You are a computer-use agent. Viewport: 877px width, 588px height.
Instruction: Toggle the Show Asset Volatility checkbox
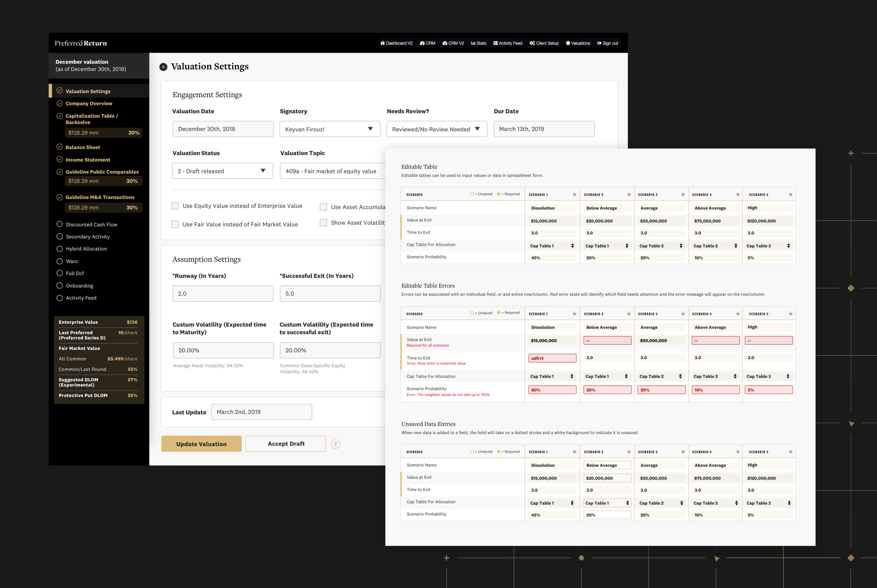[323, 223]
